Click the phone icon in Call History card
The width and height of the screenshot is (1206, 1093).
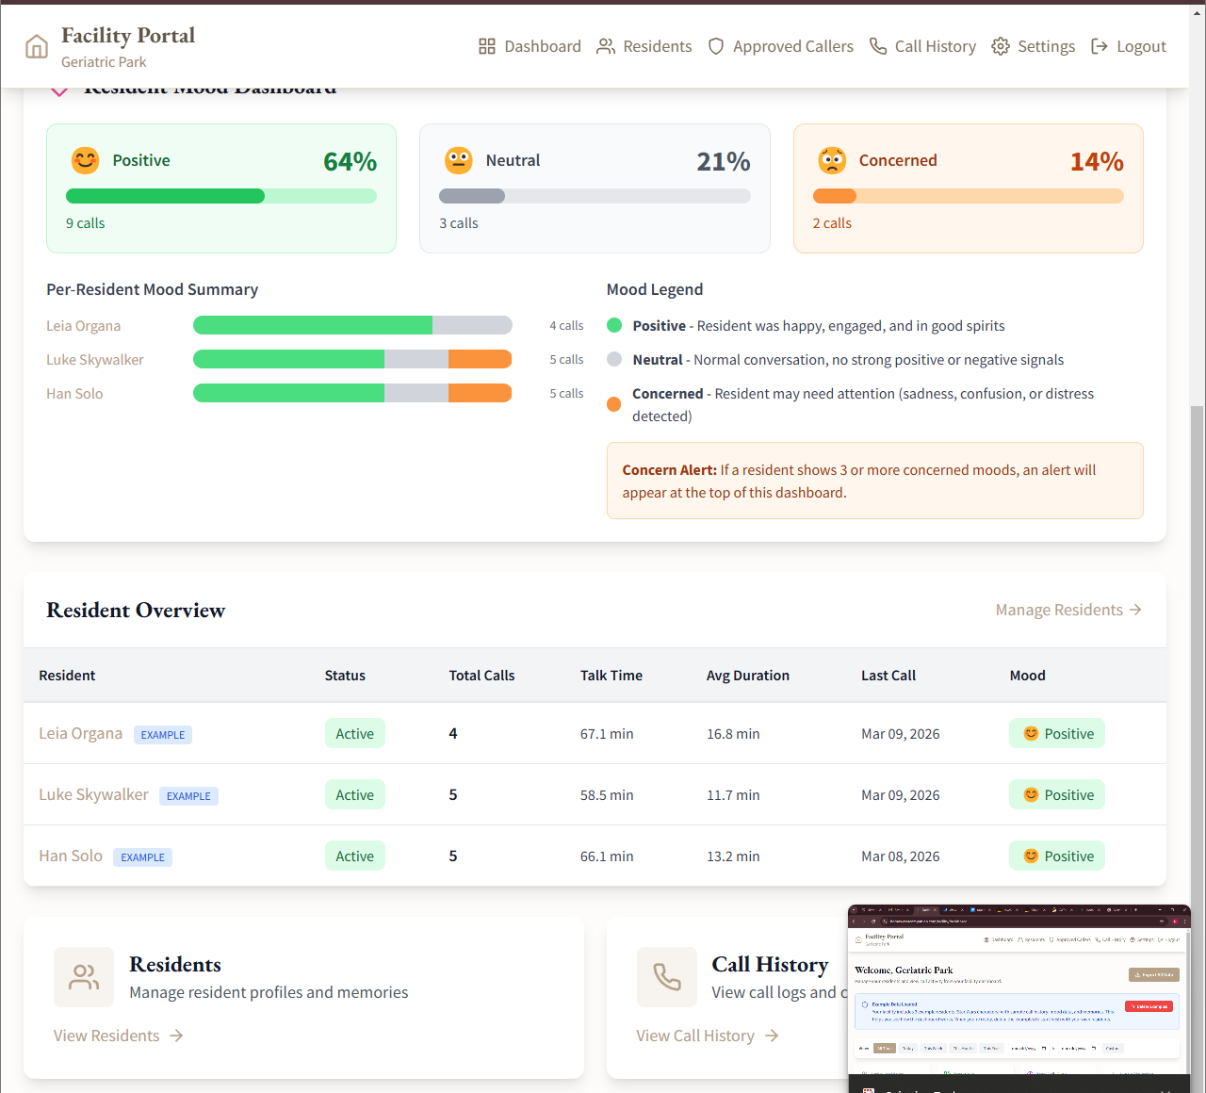667,977
